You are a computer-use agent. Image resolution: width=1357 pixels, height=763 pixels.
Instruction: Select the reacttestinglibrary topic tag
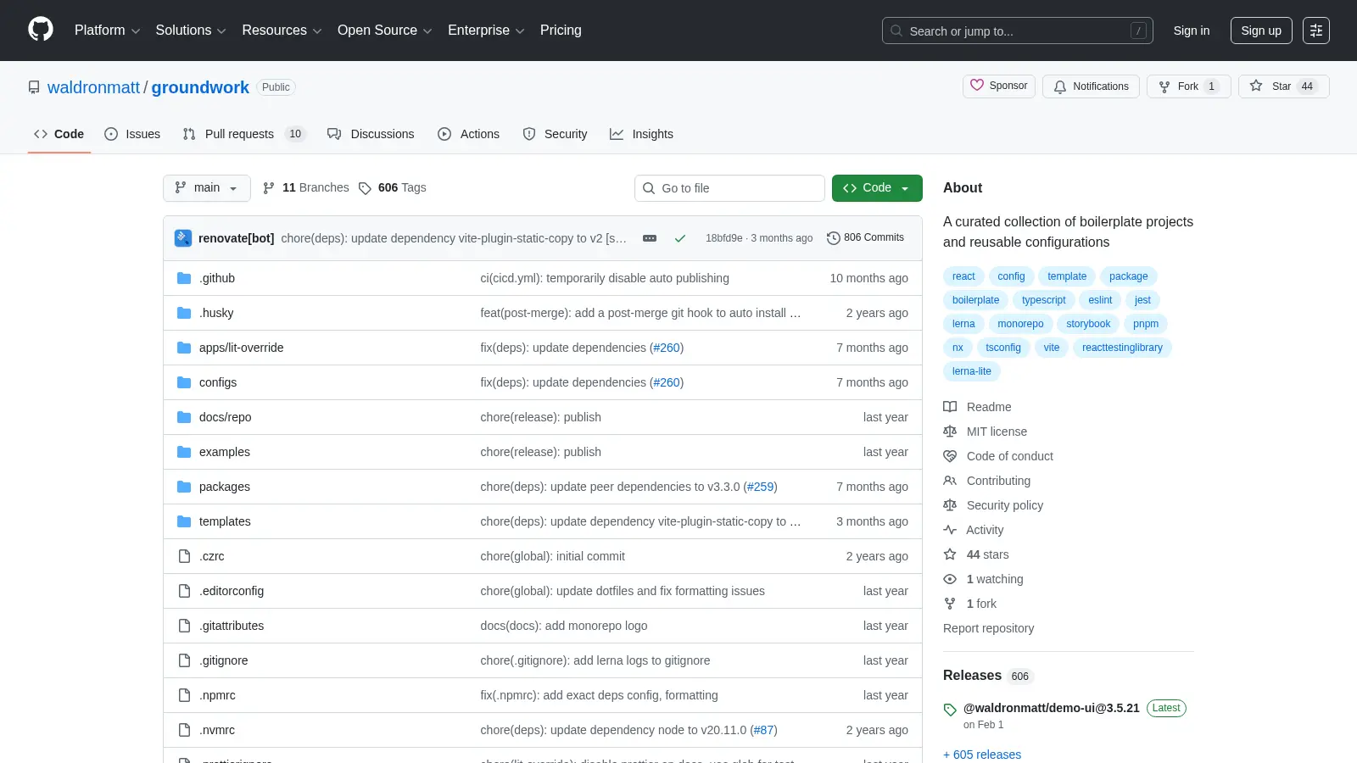pyautogui.click(x=1122, y=348)
